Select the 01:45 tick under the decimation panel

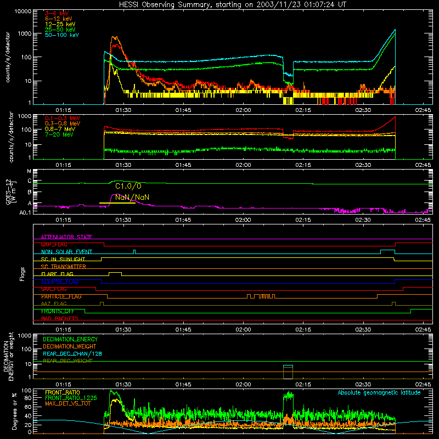point(183,385)
